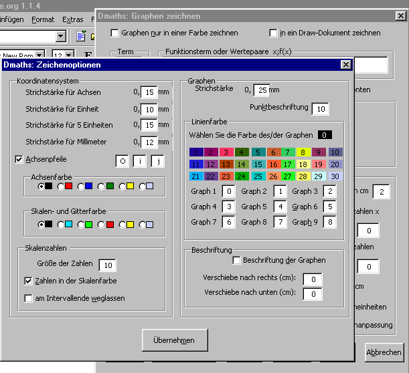The image size is (409, 373).
Task: Click 'Verschiebe nach rechts (cm)' field
Action: pyautogui.click(x=313, y=279)
